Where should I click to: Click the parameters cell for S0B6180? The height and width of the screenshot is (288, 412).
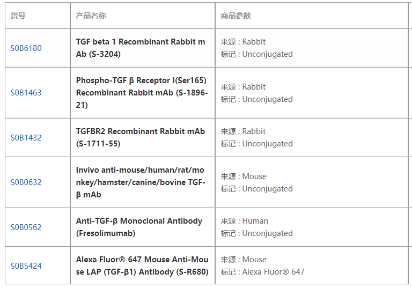(x=256, y=48)
